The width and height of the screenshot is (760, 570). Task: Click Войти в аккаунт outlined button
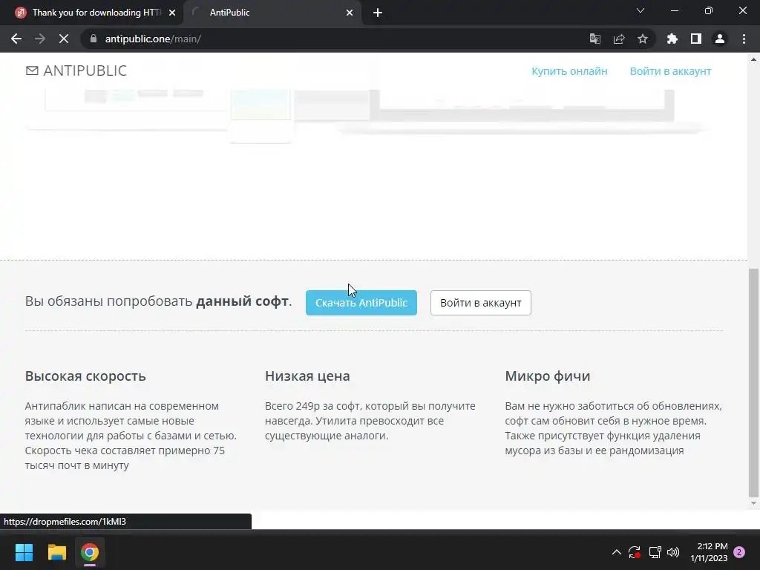(481, 303)
